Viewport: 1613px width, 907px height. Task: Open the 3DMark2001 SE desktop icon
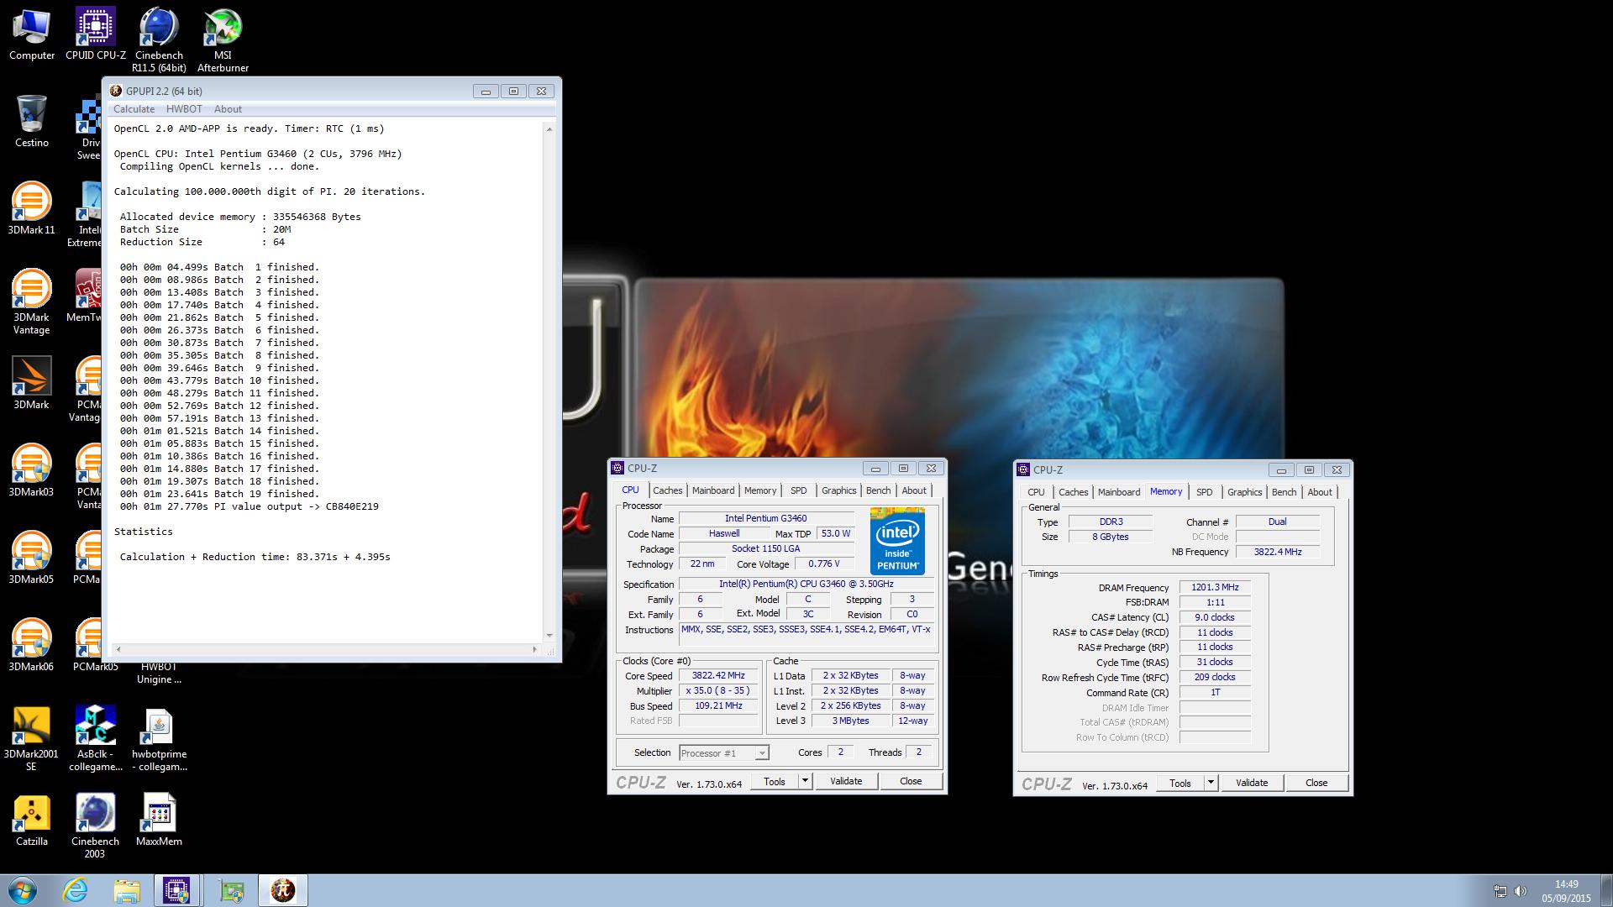pos(32,739)
